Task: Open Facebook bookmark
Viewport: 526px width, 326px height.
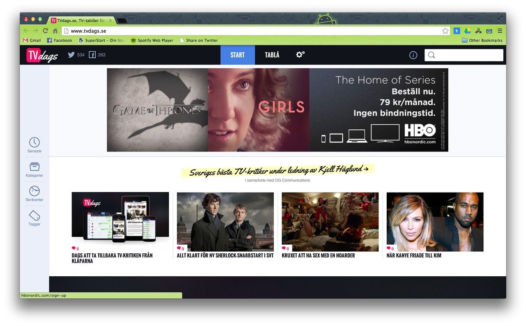Action: point(60,40)
